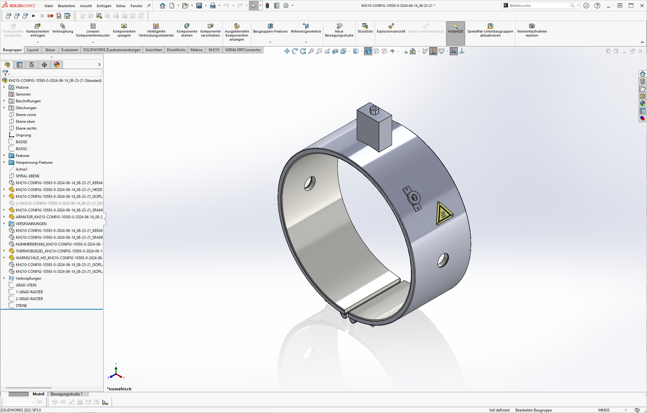Open Appearances pane in right sidebar
The image size is (647, 413).
(642, 104)
